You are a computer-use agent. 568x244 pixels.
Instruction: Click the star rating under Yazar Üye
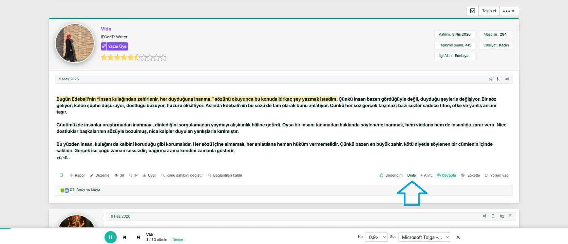tap(134, 58)
